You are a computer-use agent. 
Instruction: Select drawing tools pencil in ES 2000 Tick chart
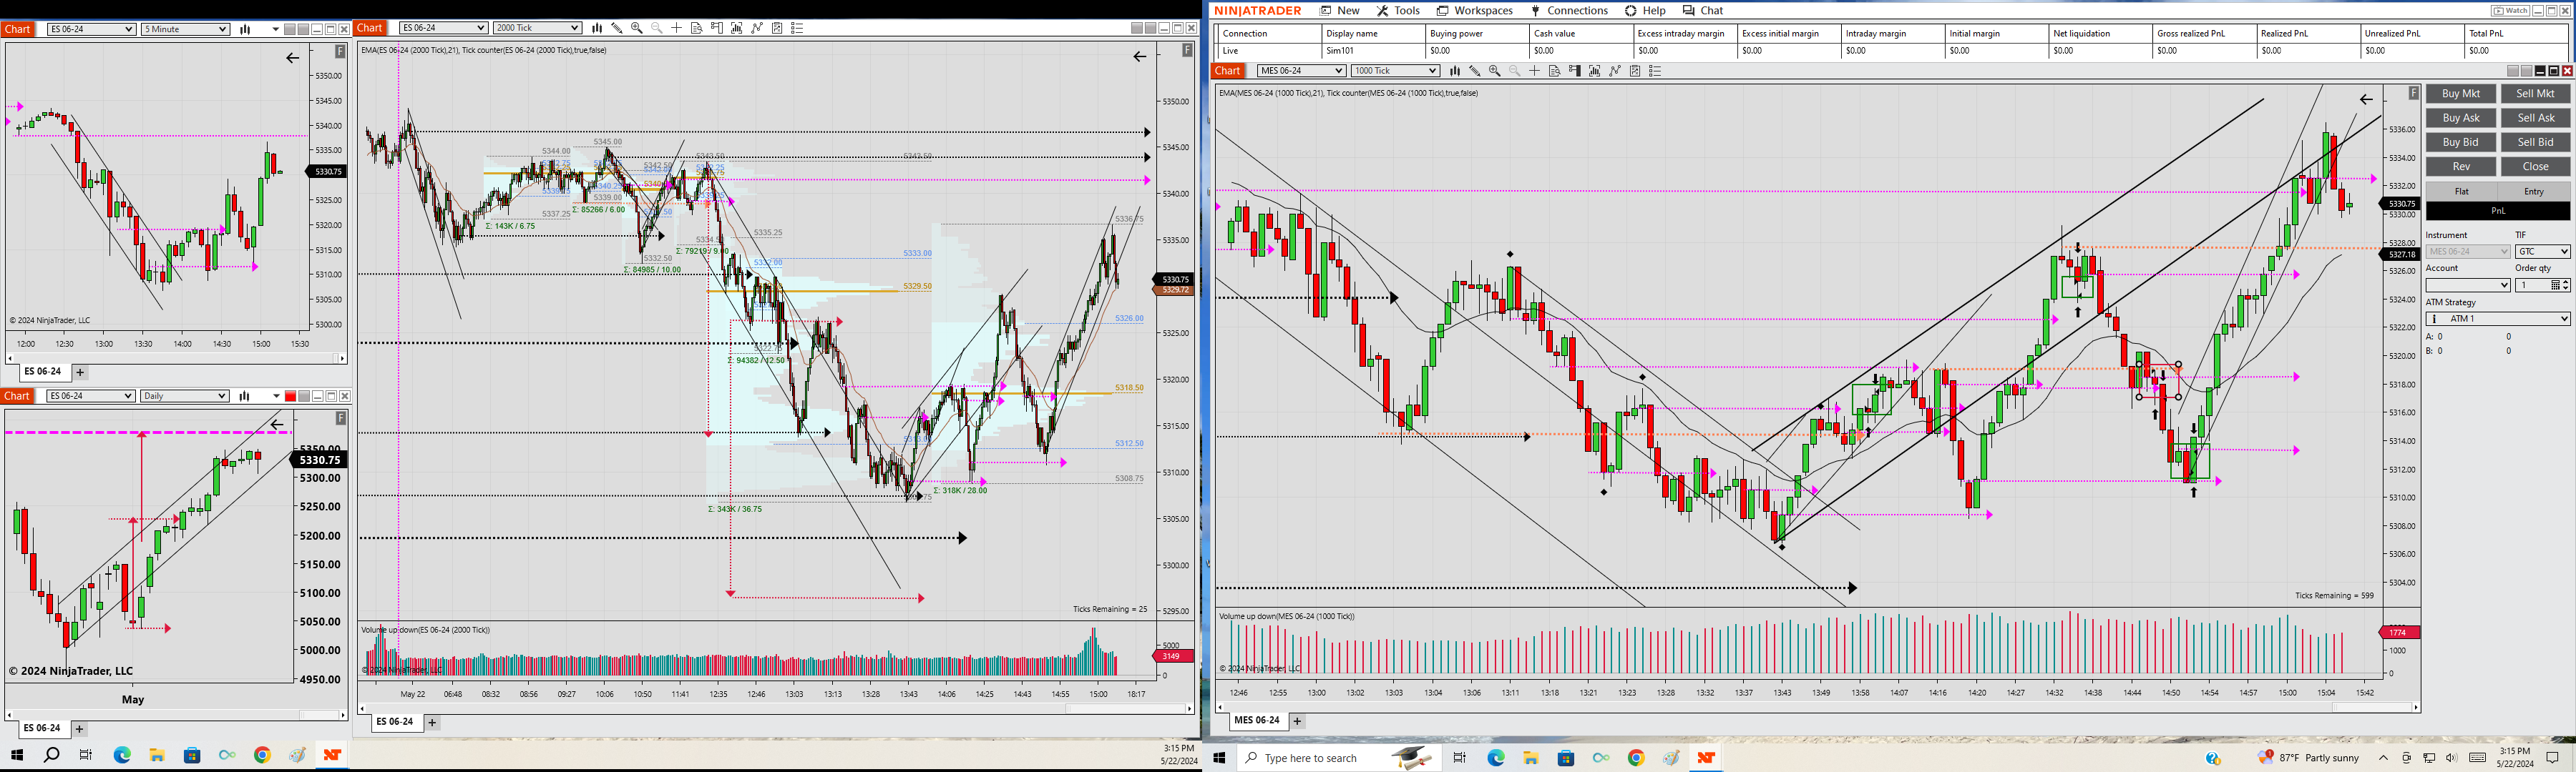coord(617,28)
